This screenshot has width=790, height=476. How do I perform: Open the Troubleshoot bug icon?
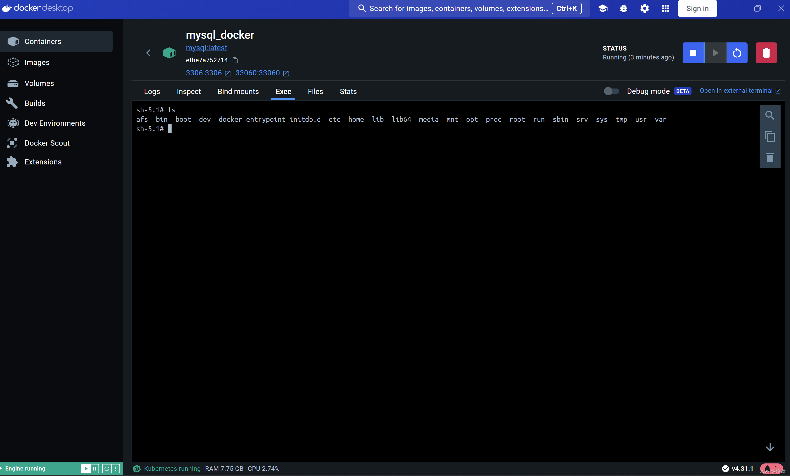[x=624, y=8]
